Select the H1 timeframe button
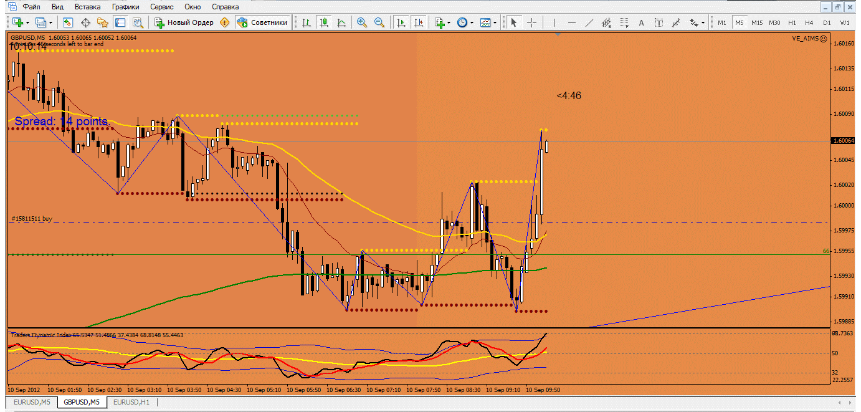861x412 pixels. point(792,22)
